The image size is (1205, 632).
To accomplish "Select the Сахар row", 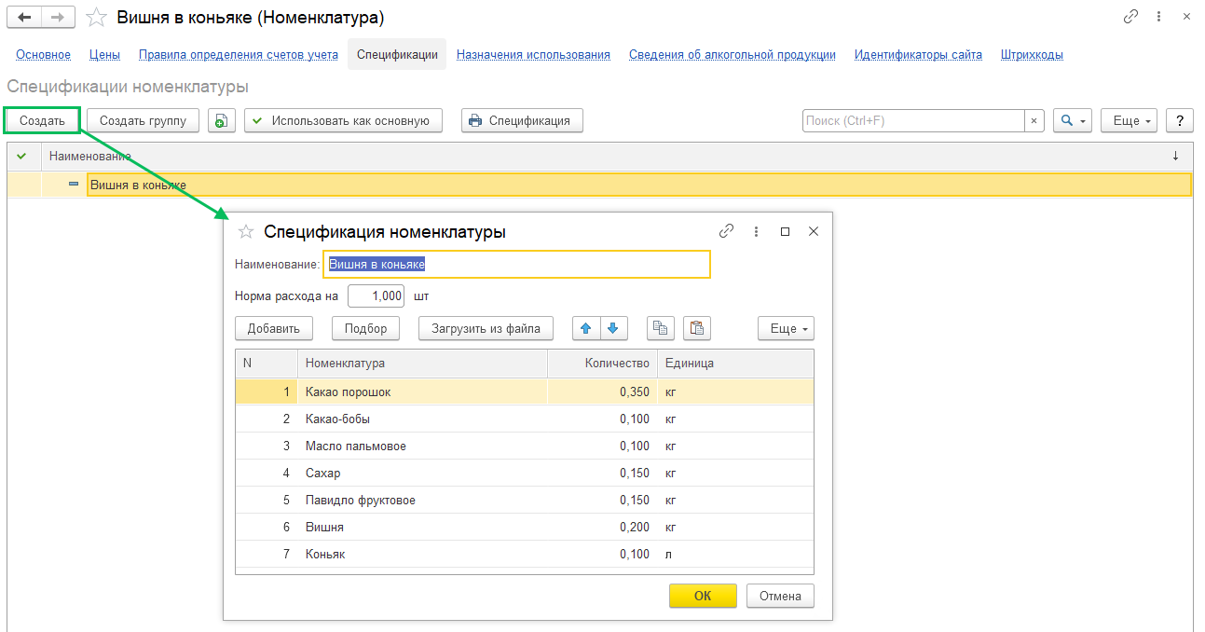I will [525, 473].
